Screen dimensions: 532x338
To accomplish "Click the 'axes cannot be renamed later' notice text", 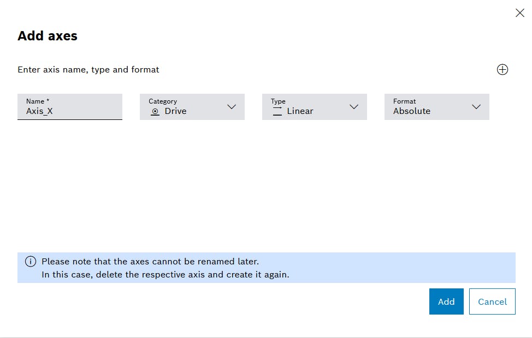I will coord(150,262).
